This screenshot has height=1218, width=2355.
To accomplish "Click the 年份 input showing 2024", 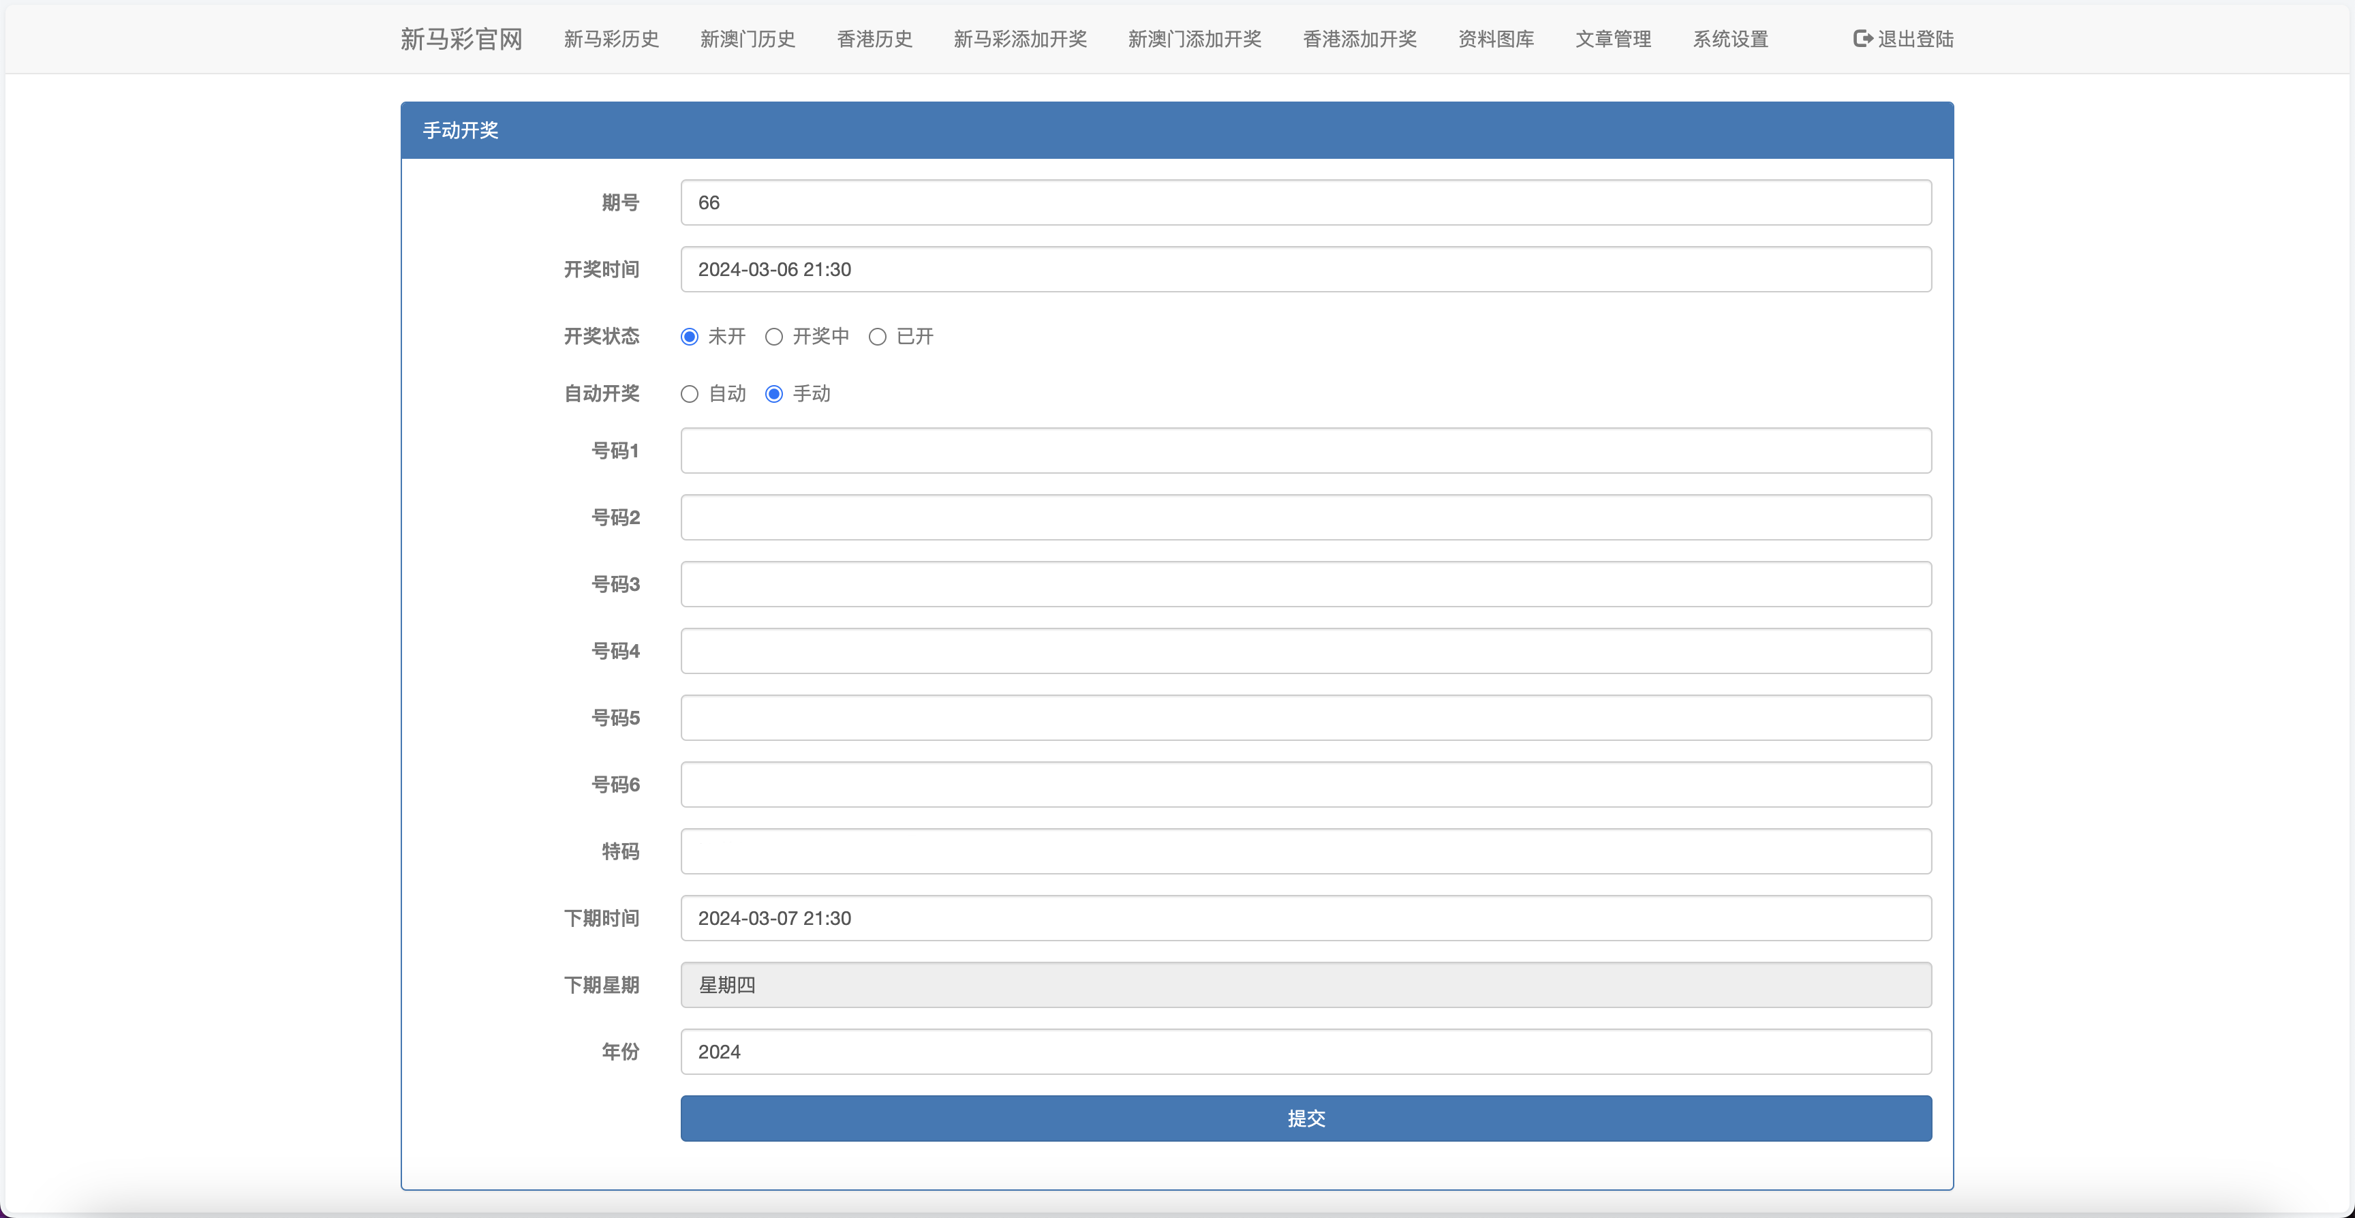I will (x=1304, y=1050).
